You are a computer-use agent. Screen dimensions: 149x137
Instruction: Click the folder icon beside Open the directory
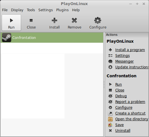pos(110,119)
